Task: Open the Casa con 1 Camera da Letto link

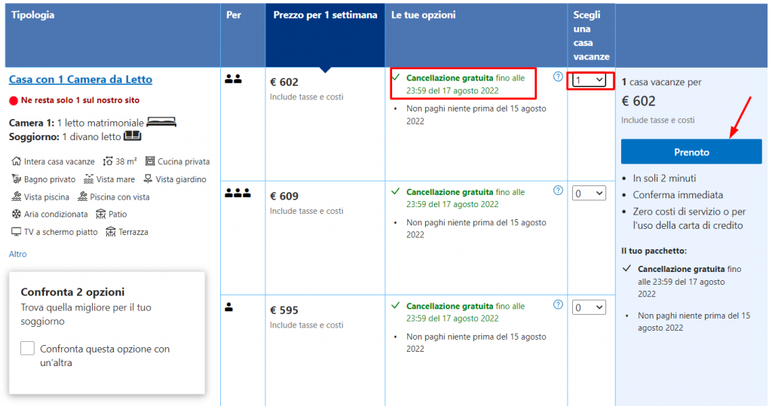Action: pyautogui.click(x=80, y=79)
